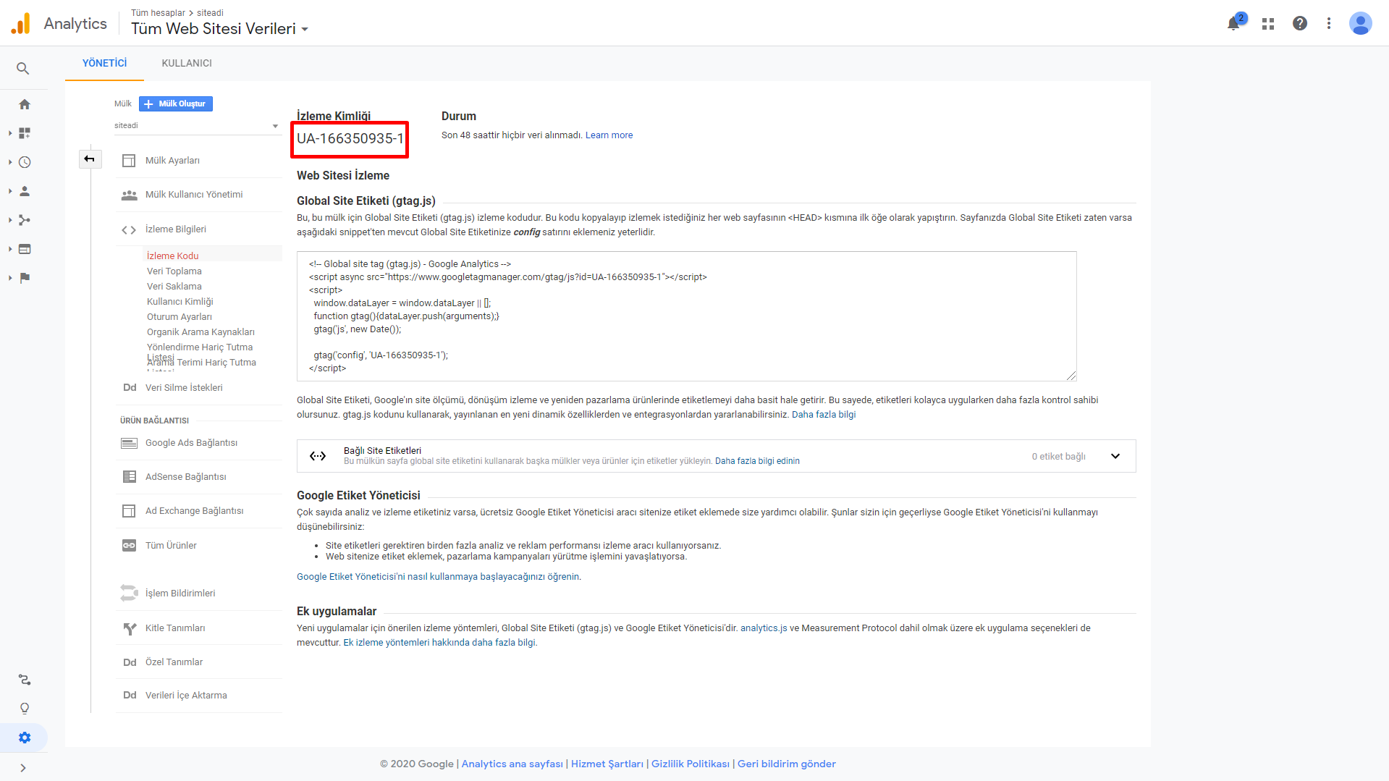Expand Realtime section arrow in sidebar
1389x781 pixels.
click(10, 162)
